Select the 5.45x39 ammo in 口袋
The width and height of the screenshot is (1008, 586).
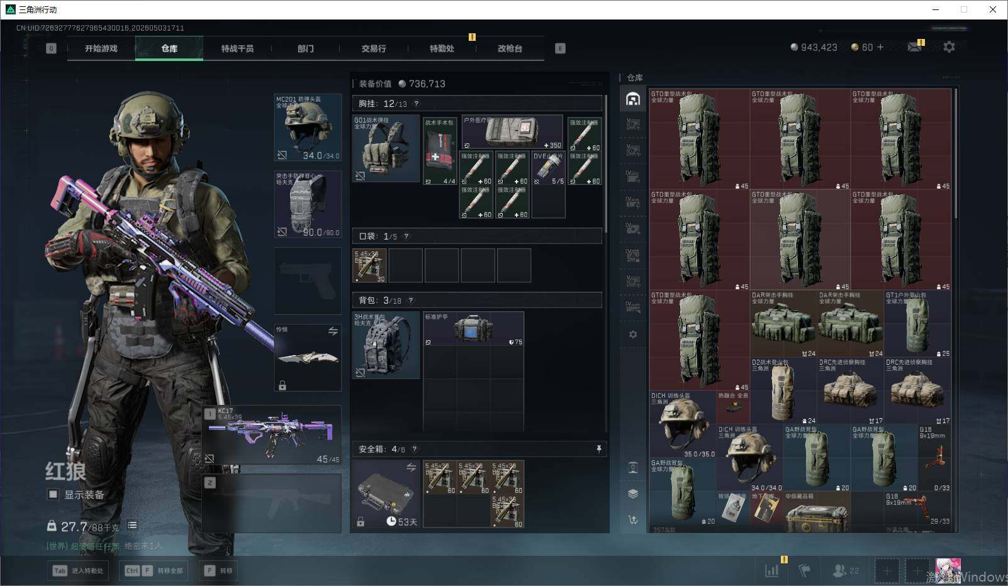coord(370,265)
